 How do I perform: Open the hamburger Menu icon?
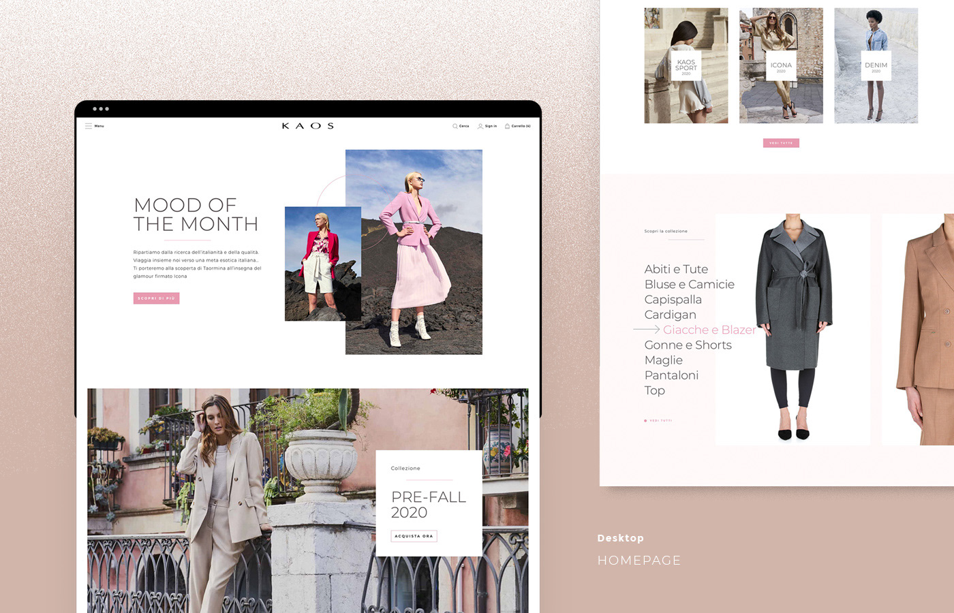88,126
